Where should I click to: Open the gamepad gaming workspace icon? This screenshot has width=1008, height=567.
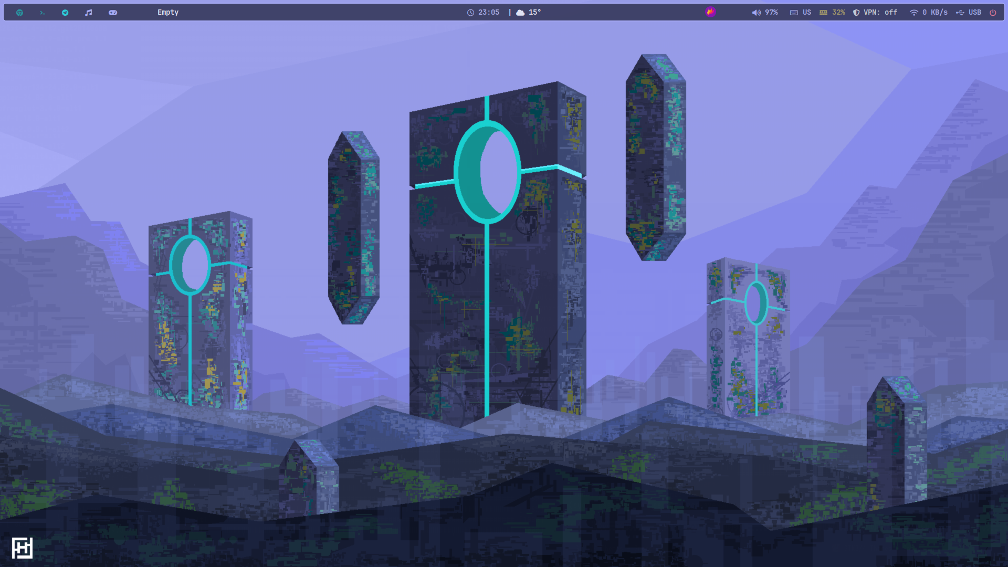point(113,13)
